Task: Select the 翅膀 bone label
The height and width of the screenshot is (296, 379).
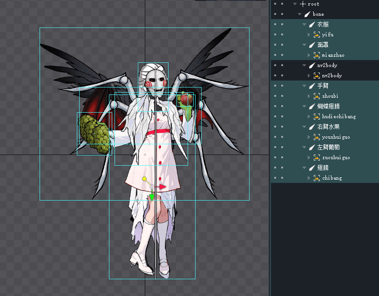Action: [323, 168]
